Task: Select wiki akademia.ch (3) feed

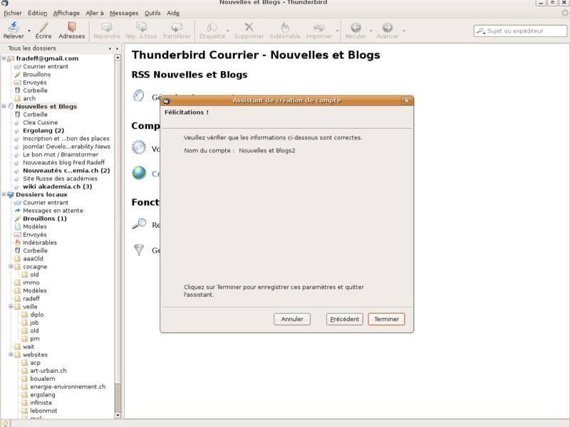Action: [x=58, y=186]
